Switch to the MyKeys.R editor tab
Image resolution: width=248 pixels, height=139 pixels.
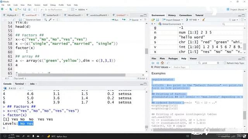coord(11,15)
